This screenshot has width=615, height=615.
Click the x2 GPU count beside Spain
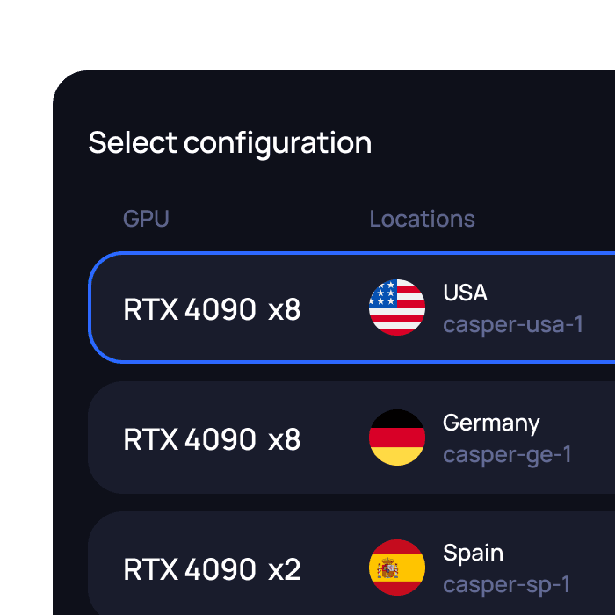tap(285, 569)
